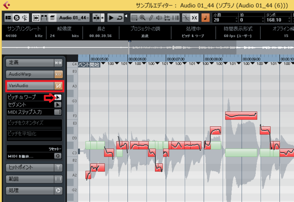Viewport: 294px width, 202px height.
Task: Toggle the orange musical mode note button
Action: point(205,18)
